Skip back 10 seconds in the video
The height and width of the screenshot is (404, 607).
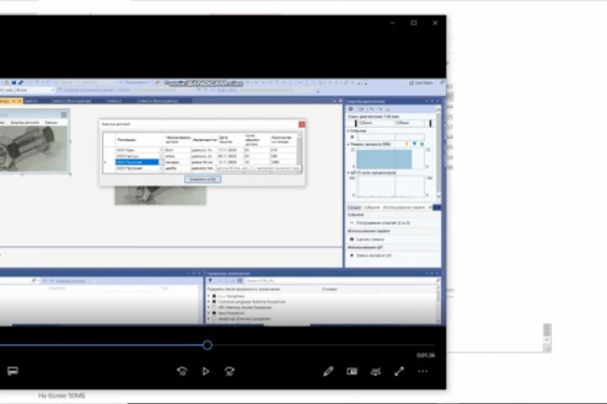(x=182, y=371)
